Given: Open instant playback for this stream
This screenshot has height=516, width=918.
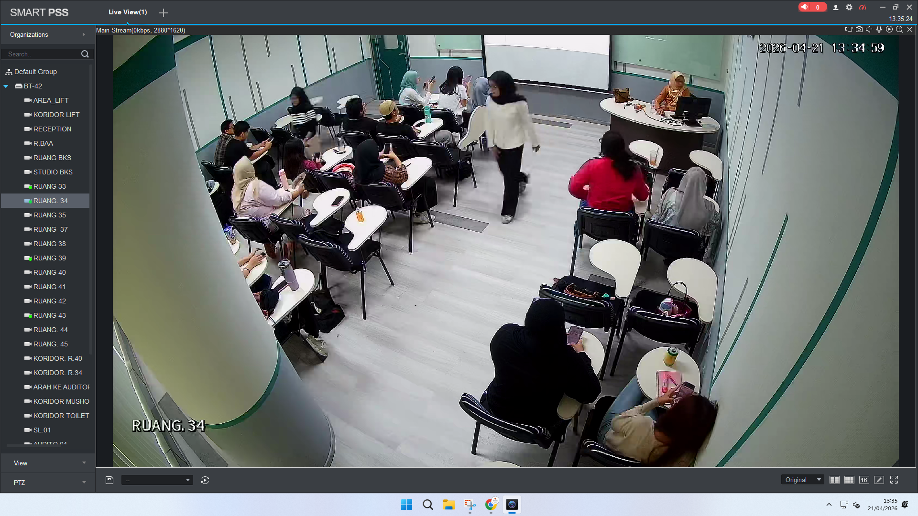Looking at the screenshot, I should pos(889,29).
